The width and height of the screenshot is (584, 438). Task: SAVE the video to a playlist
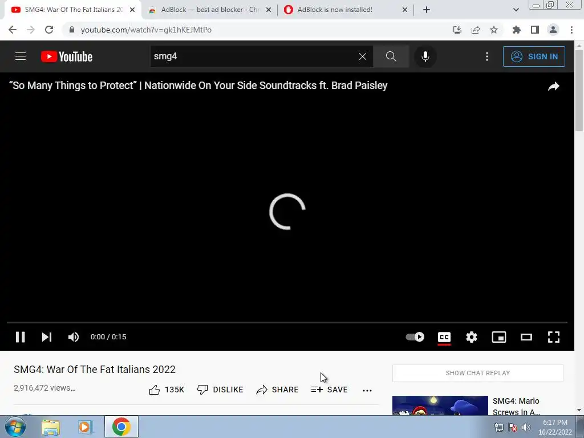330,390
